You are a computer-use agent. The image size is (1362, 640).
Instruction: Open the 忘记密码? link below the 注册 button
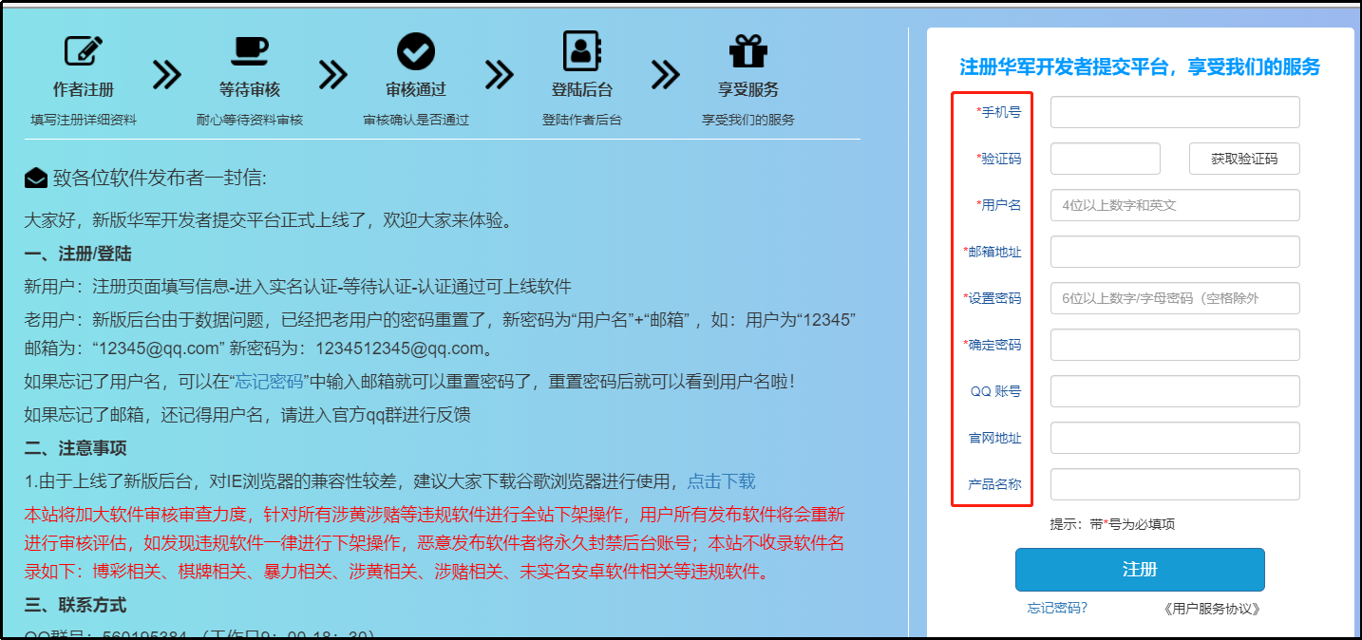click(1057, 609)
